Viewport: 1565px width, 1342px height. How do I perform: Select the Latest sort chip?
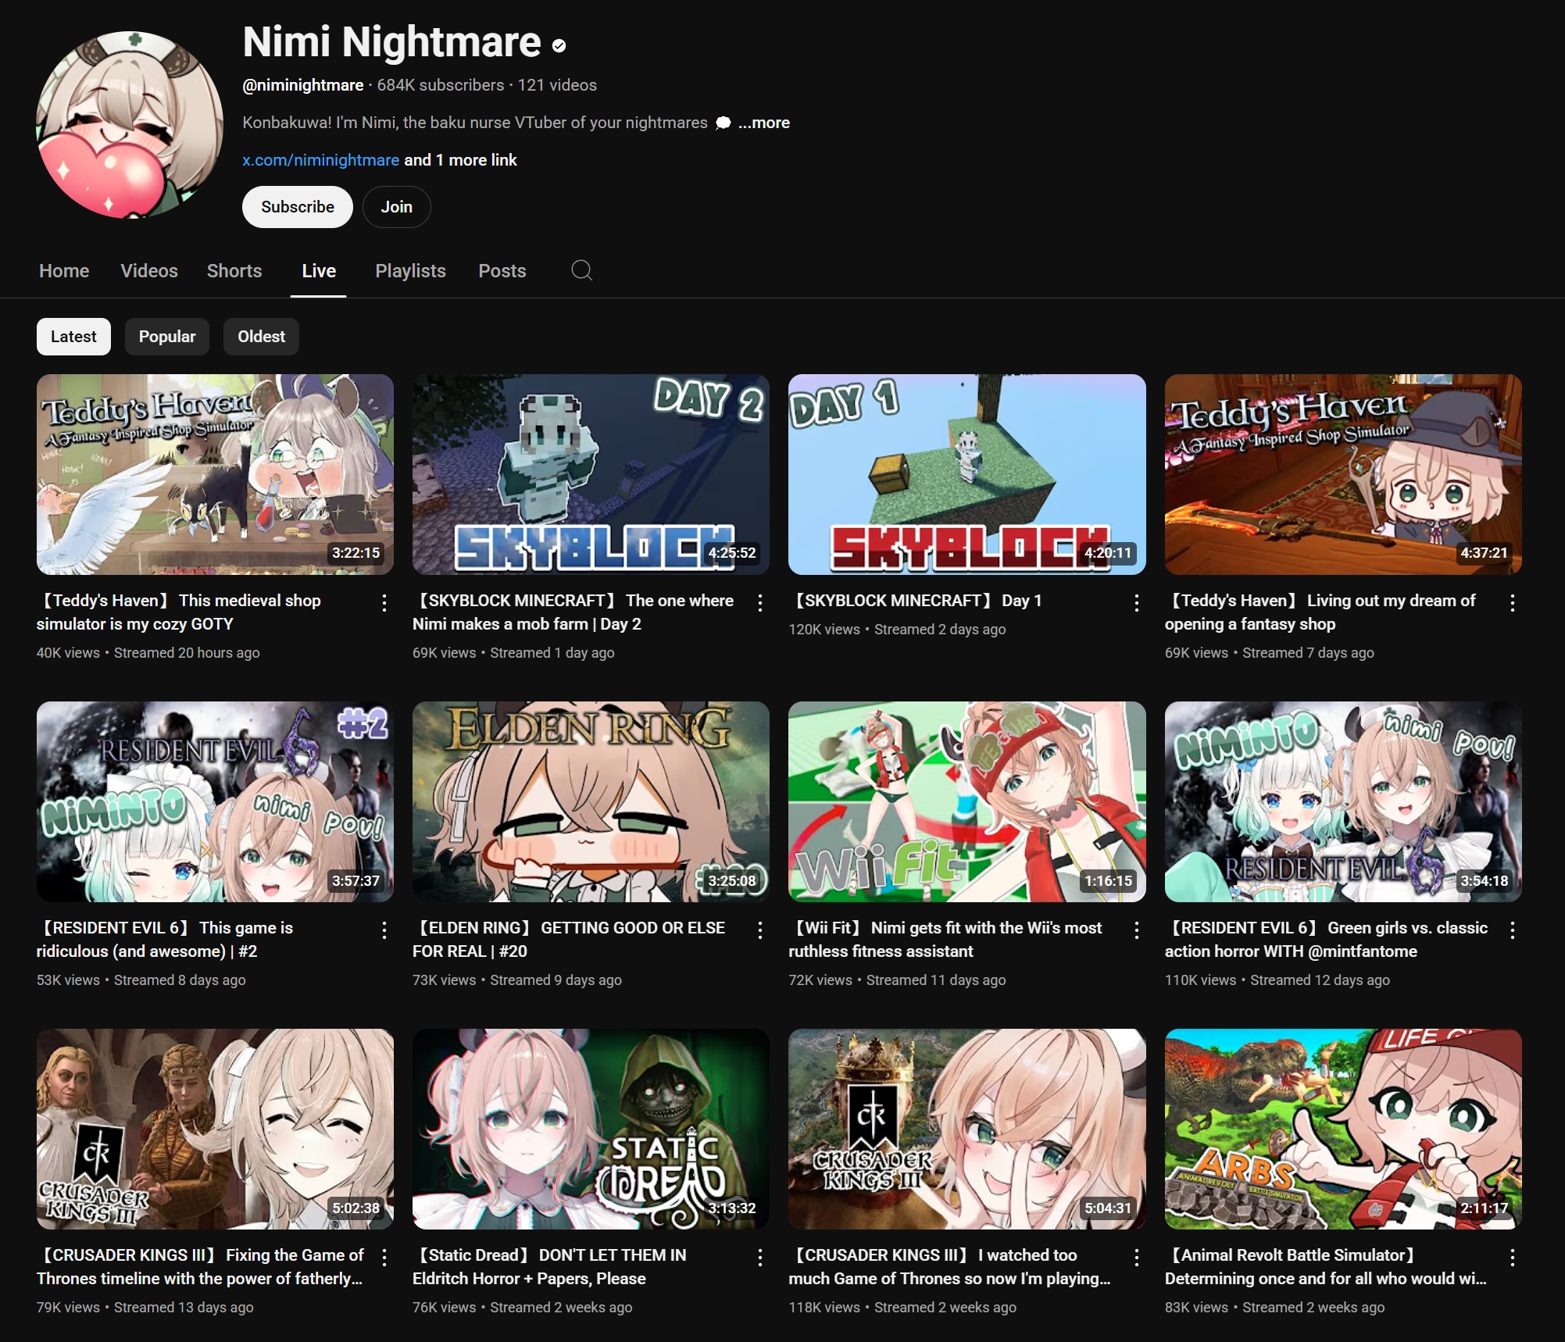click(73, 337)
